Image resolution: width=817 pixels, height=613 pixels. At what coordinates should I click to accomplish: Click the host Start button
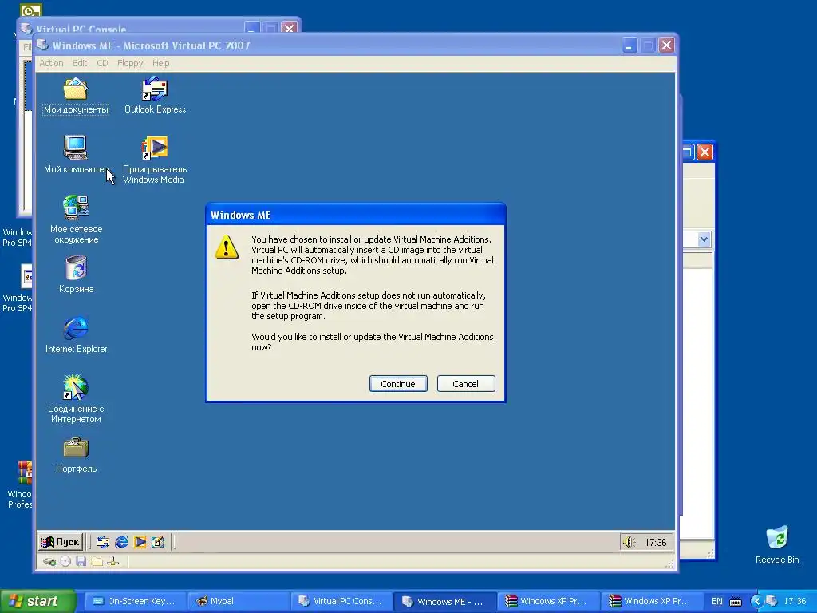click(37, 601)
